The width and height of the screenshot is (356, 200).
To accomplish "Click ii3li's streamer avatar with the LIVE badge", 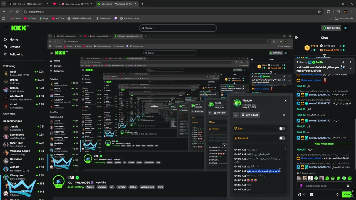I will pyautogui.click(x=58, y=182).
